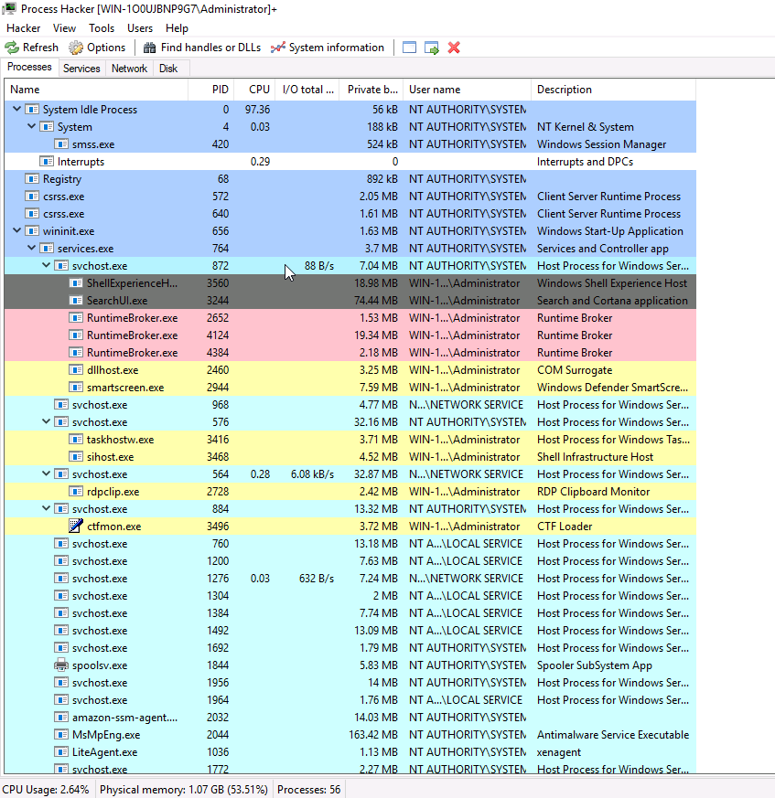Sort by the CPU column header
Image resolution: width=775 pixels, height=798 pixels.
pyautogui.click(x=254, y=90)
